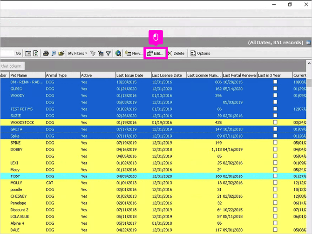Toggle 3 Year checkbox for WOODY row
This screenshot has height=234, width=312.
(x=275, y=95)
